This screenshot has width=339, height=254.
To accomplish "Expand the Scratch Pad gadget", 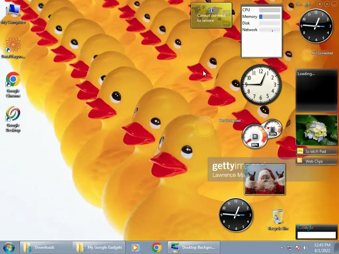I will click(316, 151).
